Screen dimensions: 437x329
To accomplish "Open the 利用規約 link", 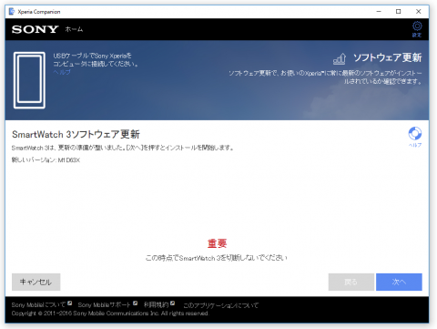I will (x=156, y=304).
